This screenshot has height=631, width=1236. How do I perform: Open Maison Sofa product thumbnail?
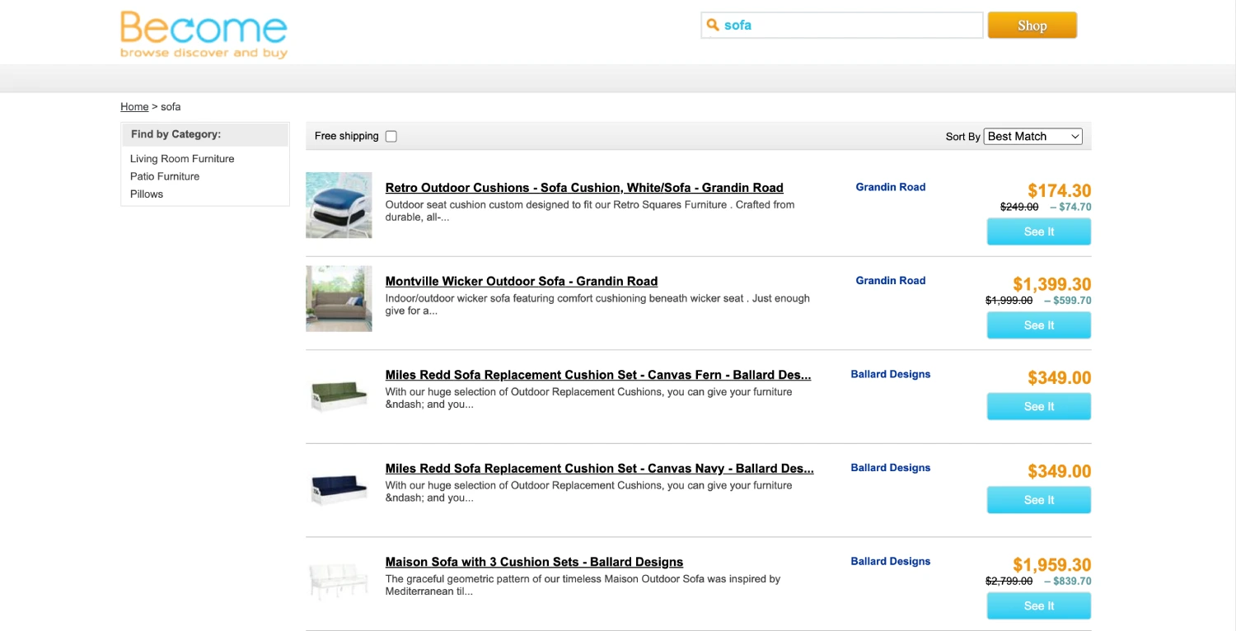tap(339, 582)
